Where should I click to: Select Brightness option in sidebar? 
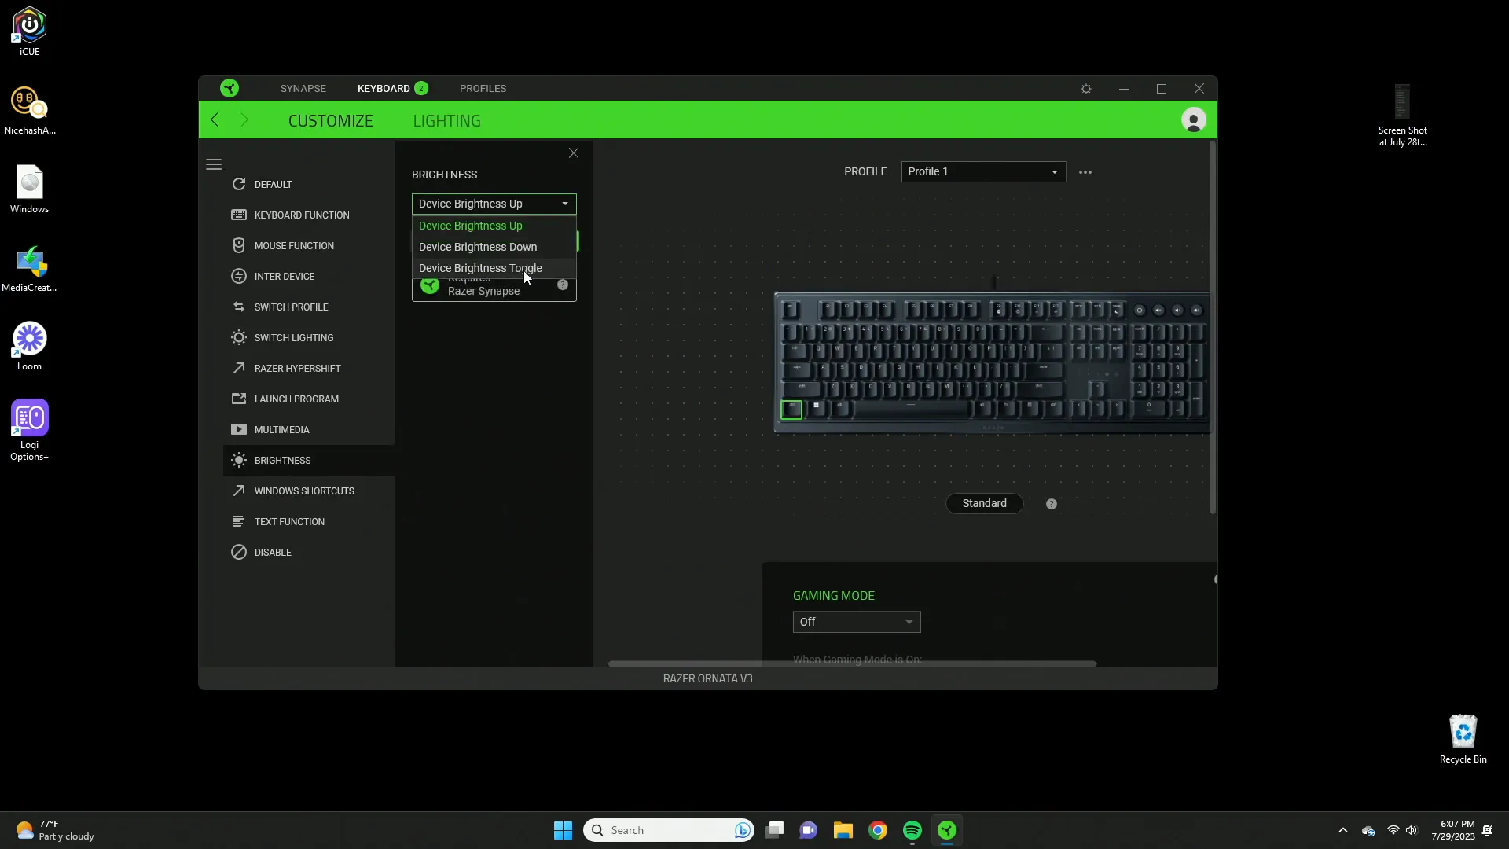click(308, 460)
